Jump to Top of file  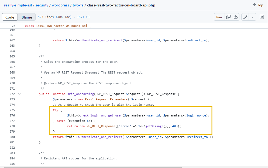[x=258, y=5]
